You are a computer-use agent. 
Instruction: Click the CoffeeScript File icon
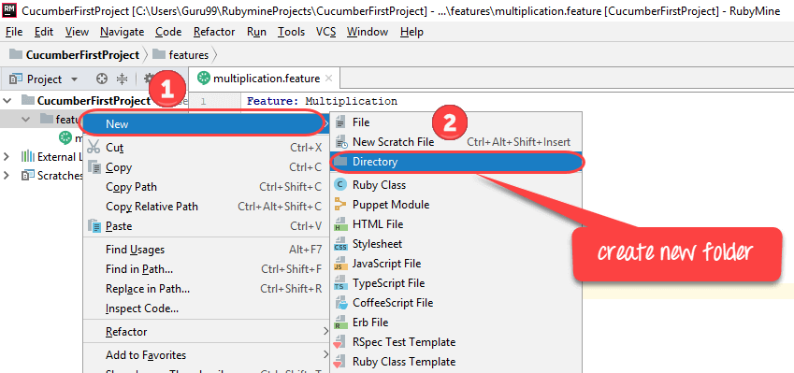340,303
